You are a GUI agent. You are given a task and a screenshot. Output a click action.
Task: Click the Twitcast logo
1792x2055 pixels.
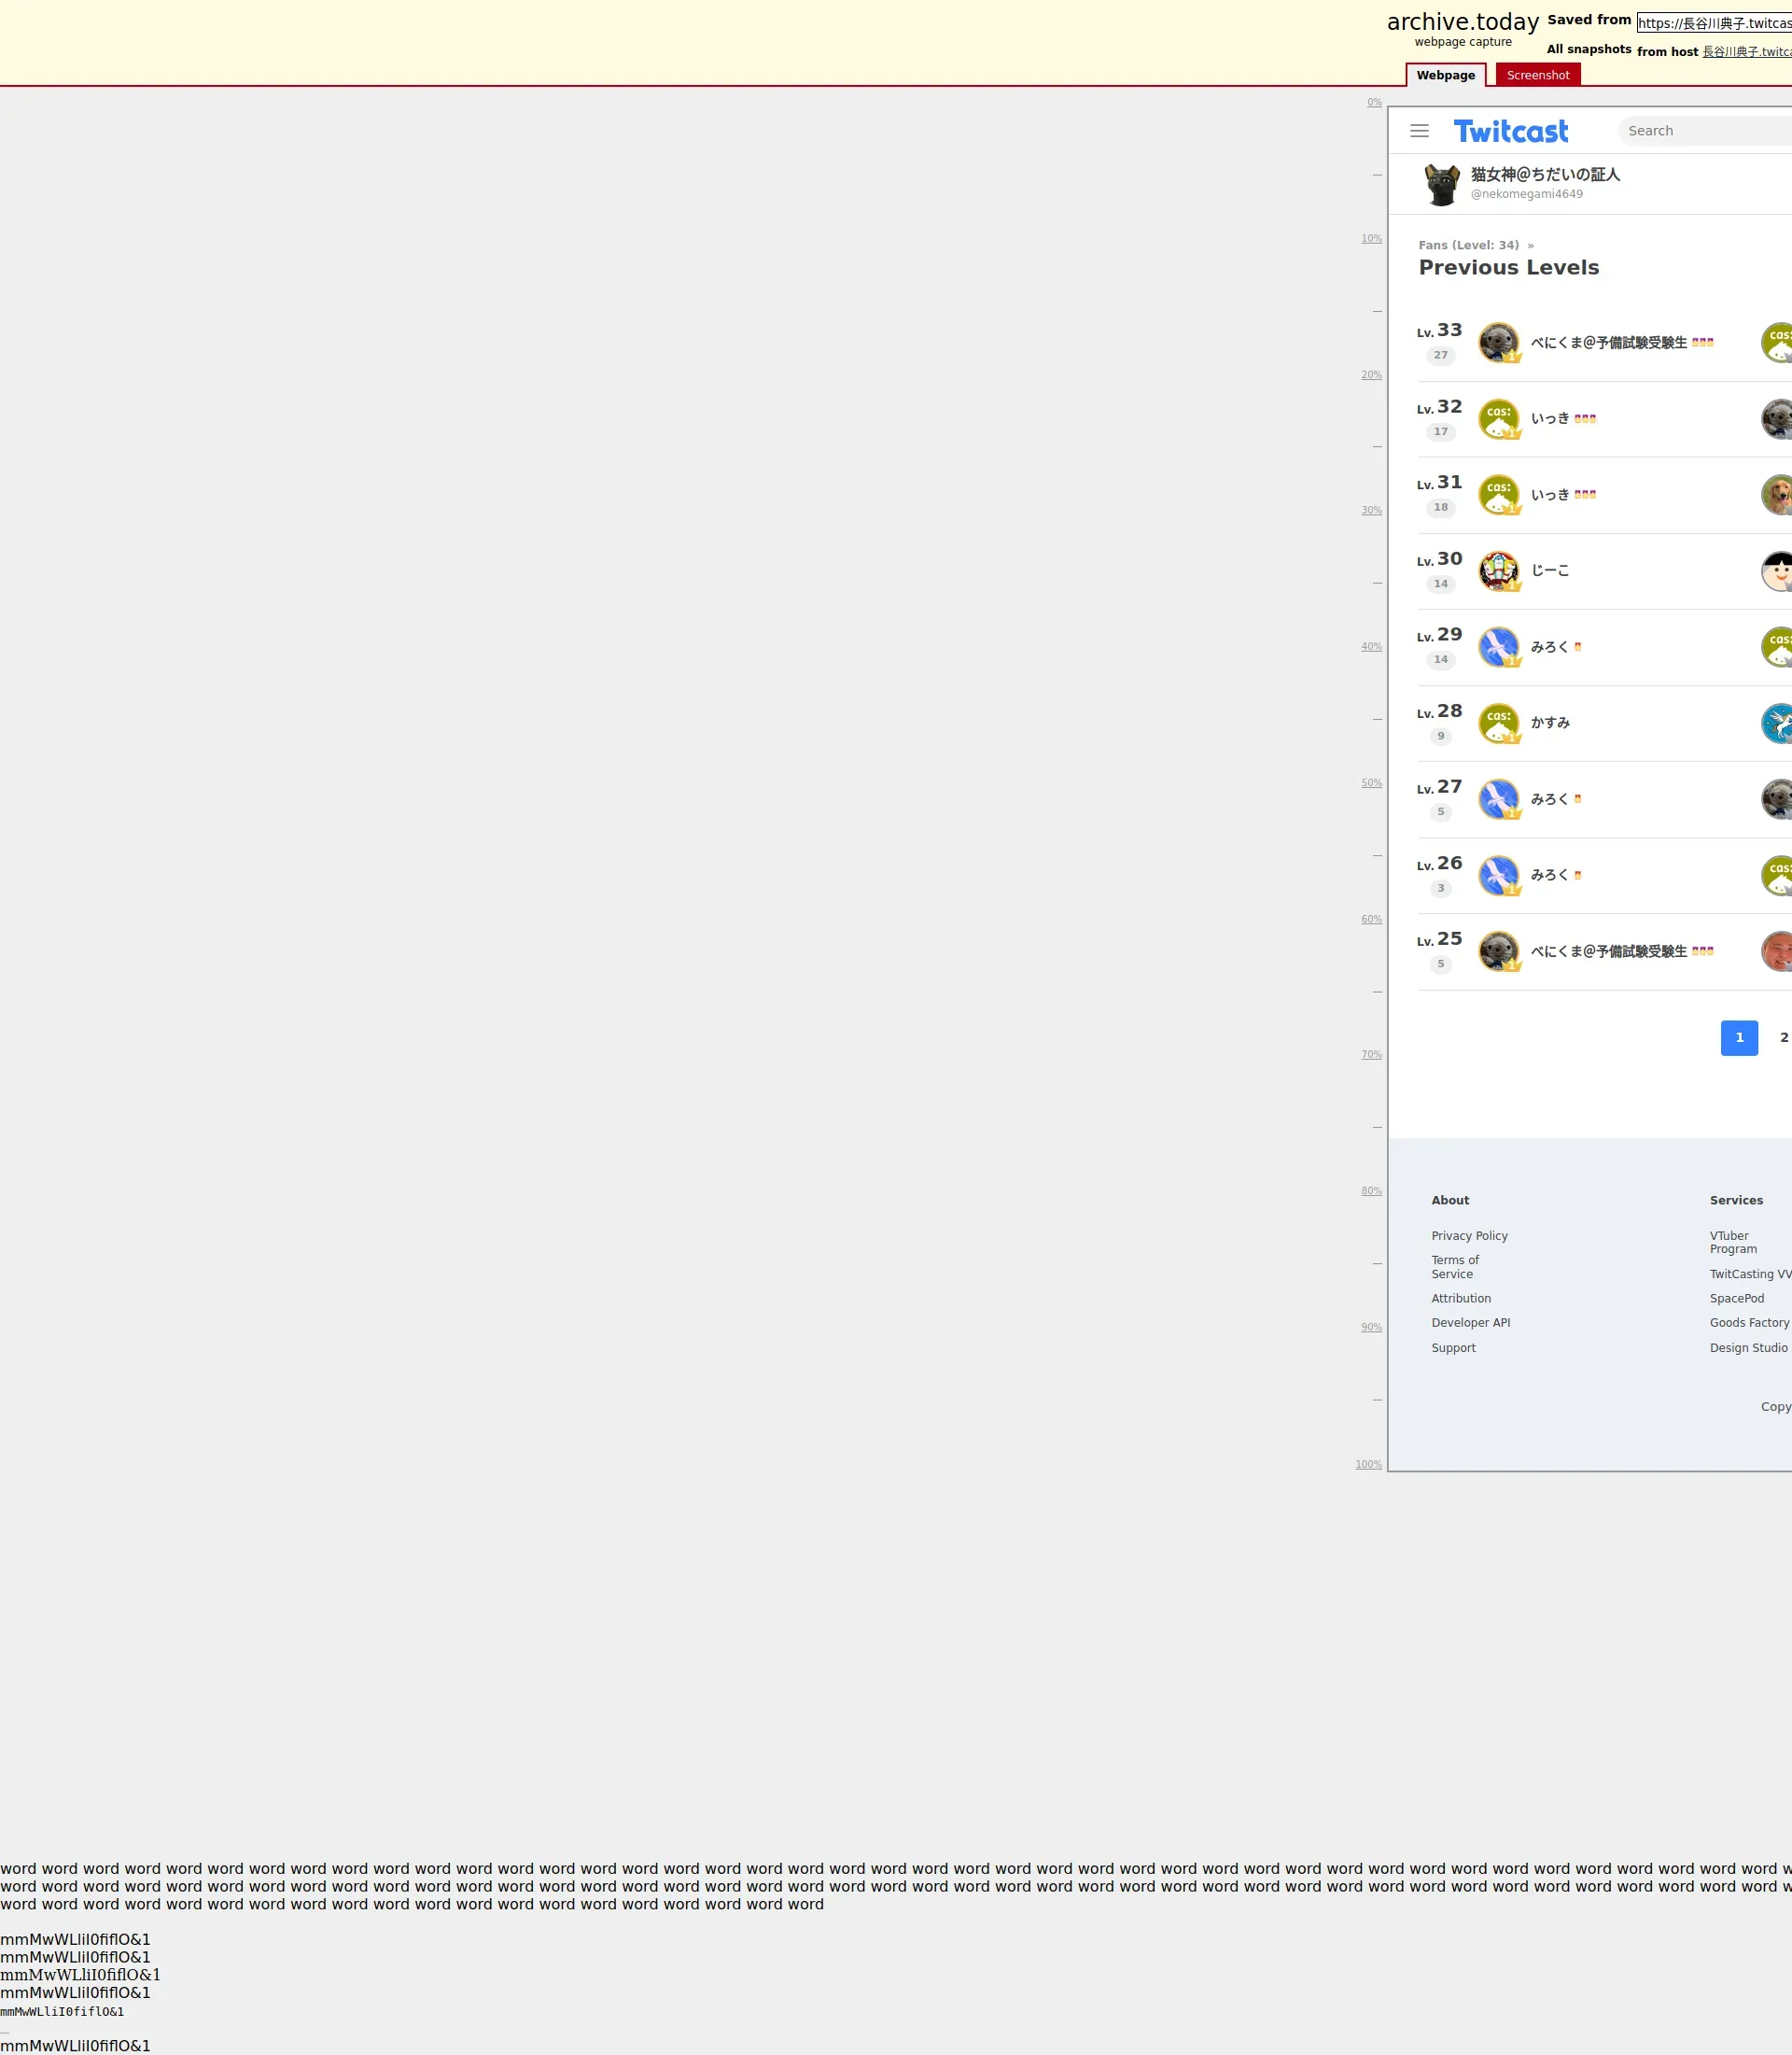(x=1510, y=131)
